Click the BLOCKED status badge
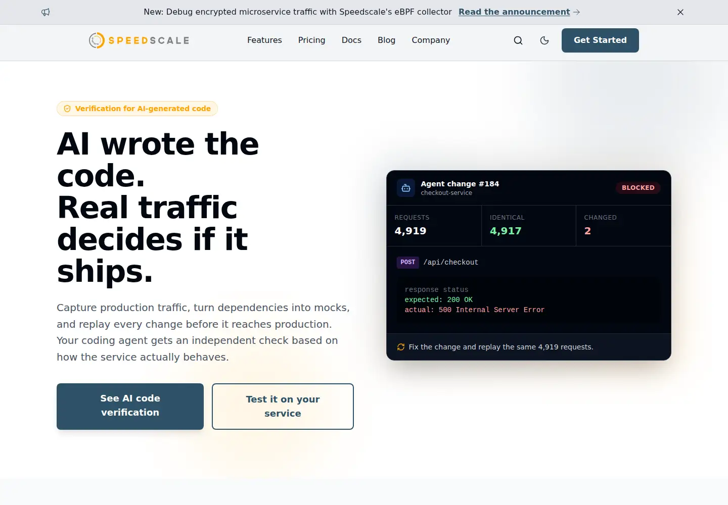 [x=638, y=187]
